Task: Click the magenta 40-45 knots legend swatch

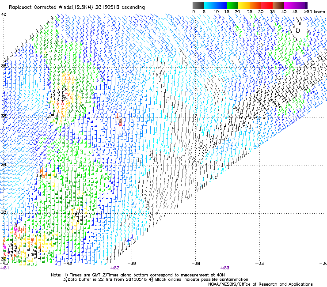Action: click(290, 5)
